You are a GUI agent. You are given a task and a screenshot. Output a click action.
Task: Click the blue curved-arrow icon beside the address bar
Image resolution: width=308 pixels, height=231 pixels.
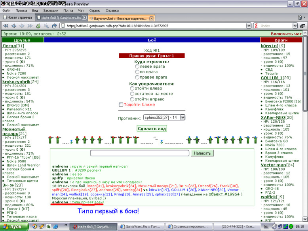[54, 26]
